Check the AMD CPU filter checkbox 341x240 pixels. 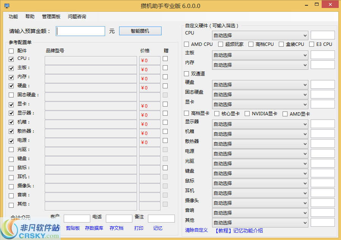pyautogui.click(x=187, y=44)
